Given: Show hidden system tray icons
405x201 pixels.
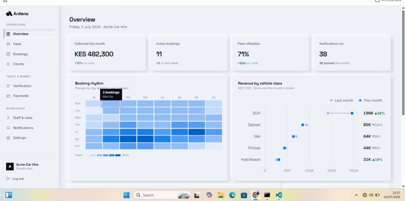Looking at the screenshot, I should (x=356, y=195).
